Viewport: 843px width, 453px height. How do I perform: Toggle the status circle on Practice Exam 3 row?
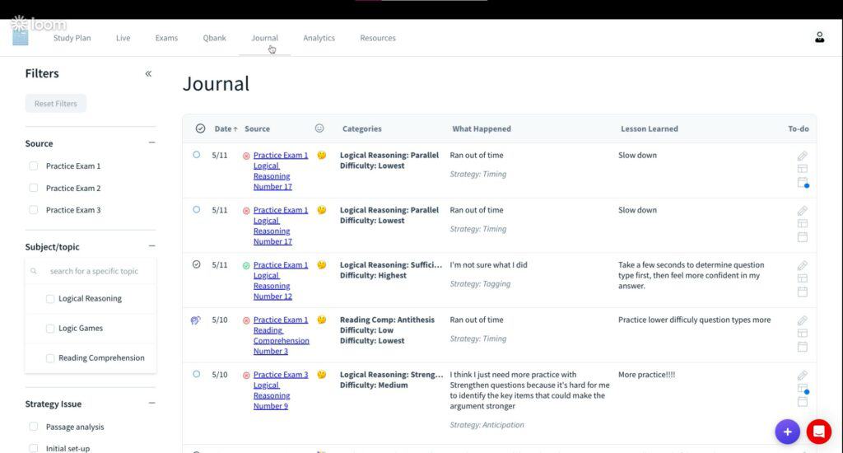[x=196, y=374]
